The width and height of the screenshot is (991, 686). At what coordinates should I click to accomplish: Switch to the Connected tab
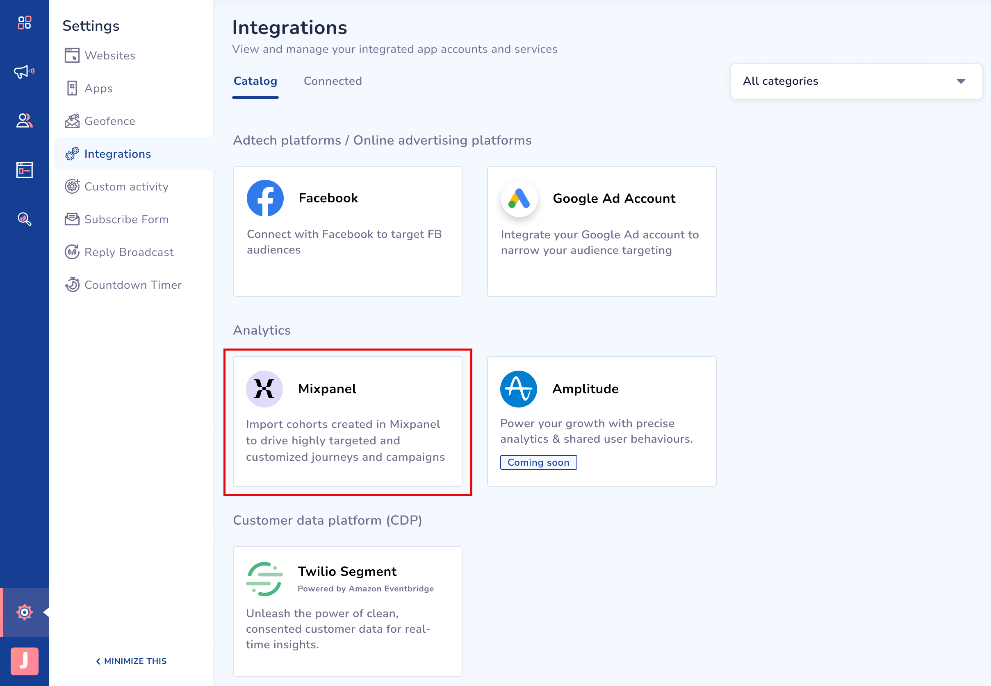tap(333, 81)
